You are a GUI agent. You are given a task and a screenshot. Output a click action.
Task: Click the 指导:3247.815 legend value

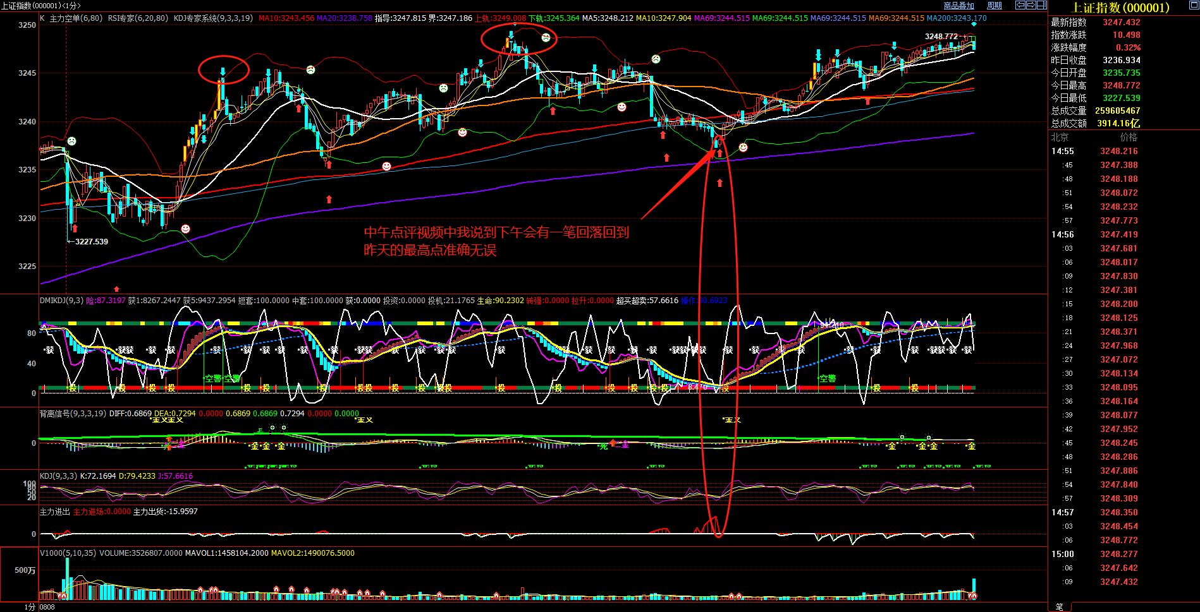400,18
